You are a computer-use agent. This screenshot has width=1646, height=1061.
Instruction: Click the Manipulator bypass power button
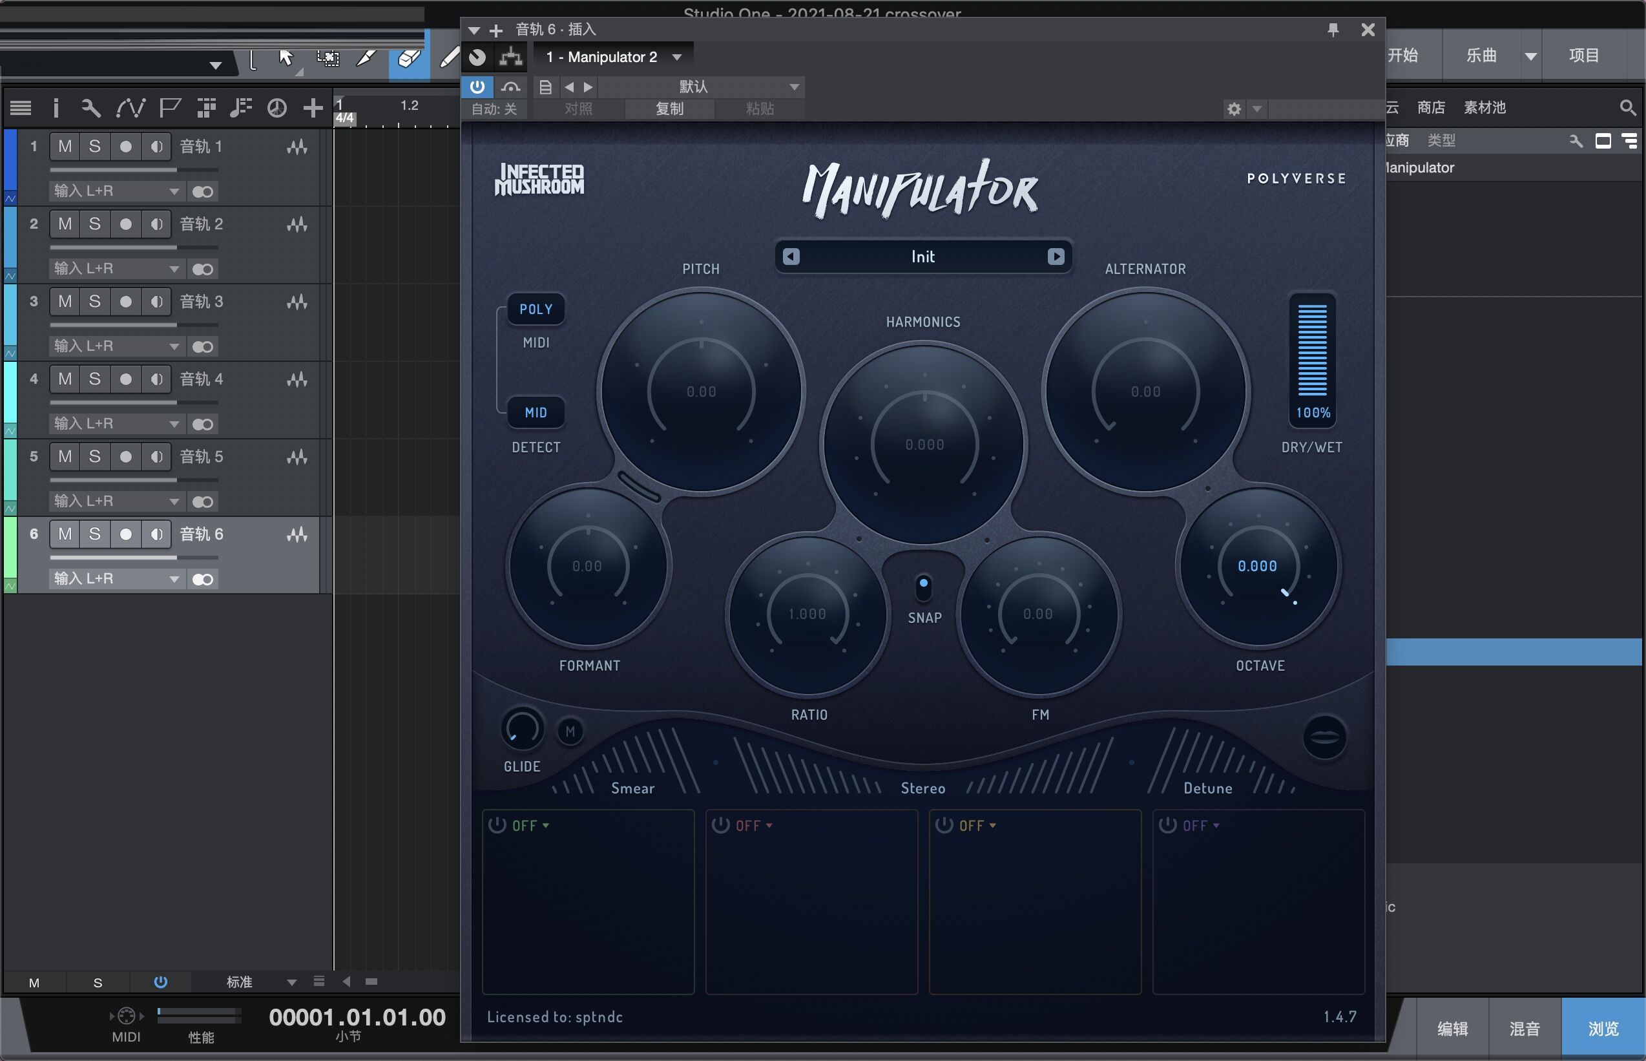(x=477, y=85)
